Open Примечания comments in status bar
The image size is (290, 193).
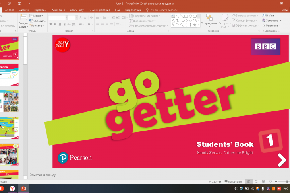tap(233, 182)
